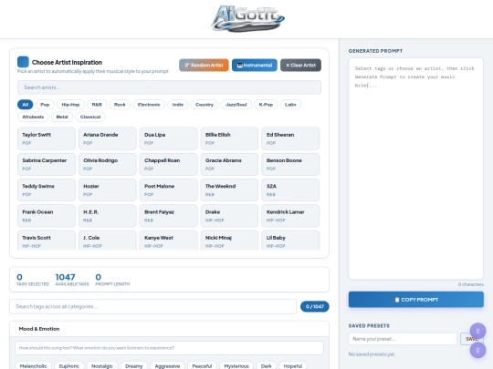493x369 pixels.
Task: Click the blue Choose Artist Inspiration icon
Action: coord(23,62)
